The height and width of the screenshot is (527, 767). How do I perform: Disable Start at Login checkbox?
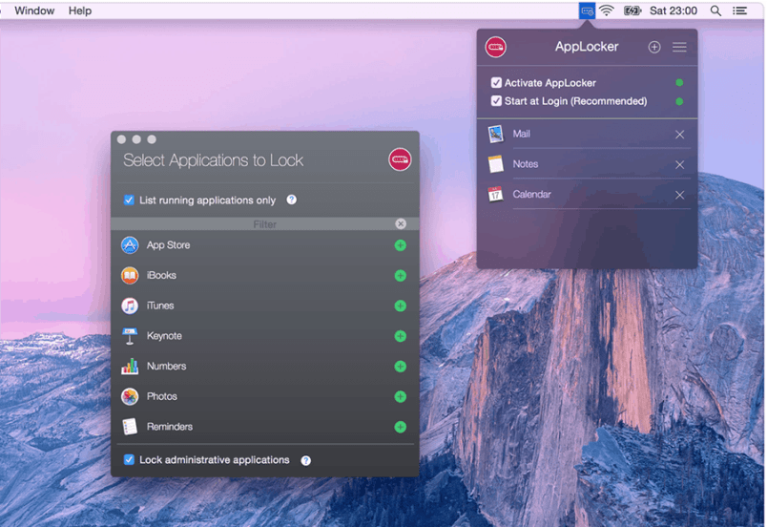pyautogui.click(x=496, y=101)
